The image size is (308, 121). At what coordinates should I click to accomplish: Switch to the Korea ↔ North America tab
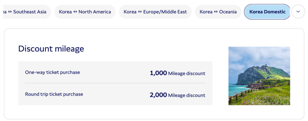tap(85, 12)
